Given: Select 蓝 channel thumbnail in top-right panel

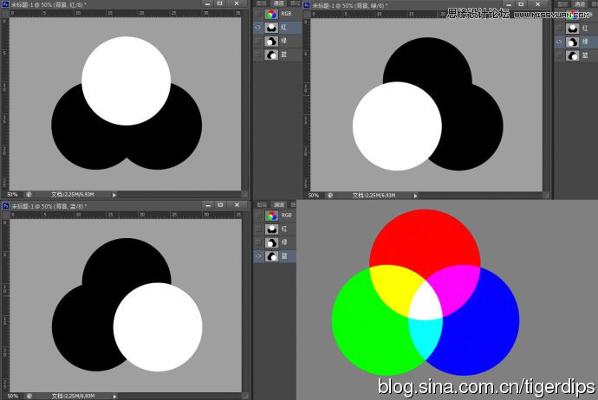Looking at the screenshot, I should (572, 55).
